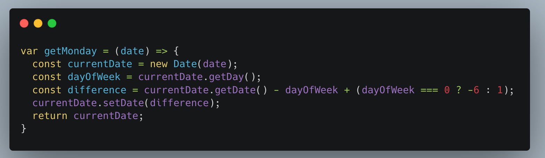Click the red close window dot
The width and height of the screenshot is (545, 158).
coord(24,24)
